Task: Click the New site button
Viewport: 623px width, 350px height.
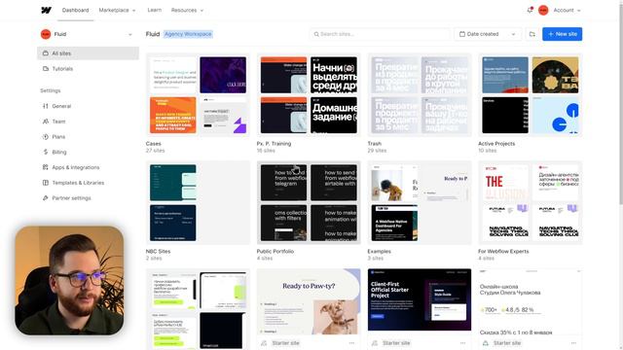Action: click(x=563, y=34)
